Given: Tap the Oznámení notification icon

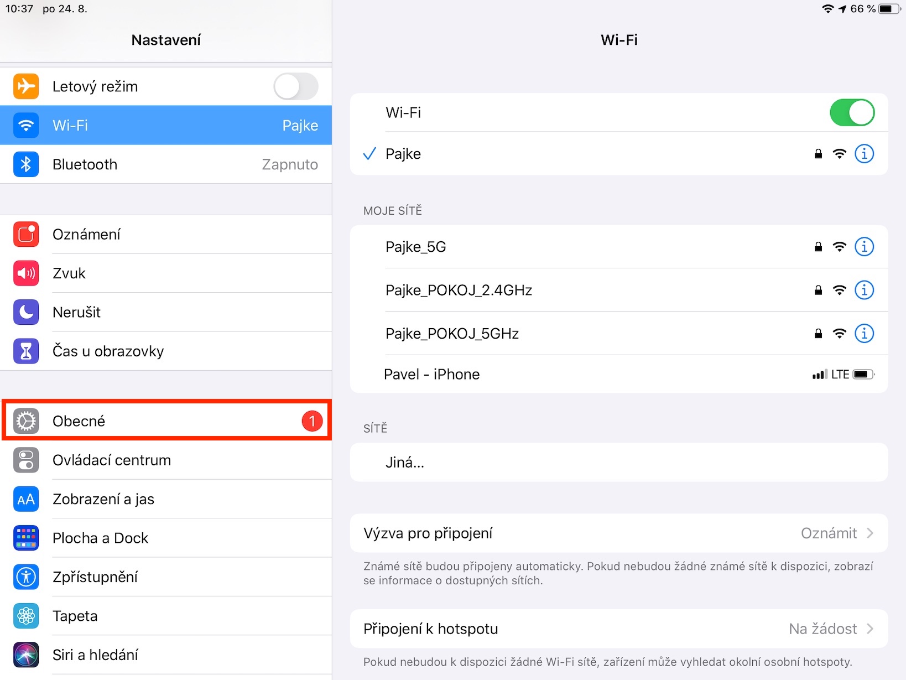Looking at the screenshot, I should [x=26, y=235].
